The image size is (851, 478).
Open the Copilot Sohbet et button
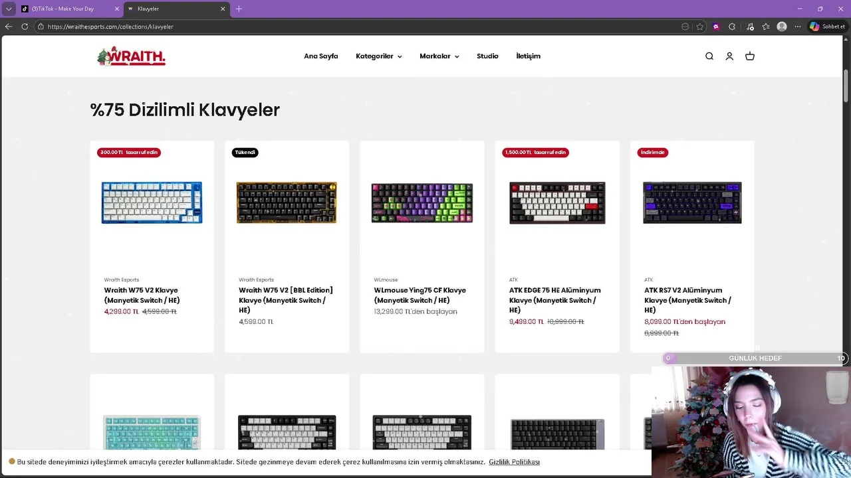[827, 27]
